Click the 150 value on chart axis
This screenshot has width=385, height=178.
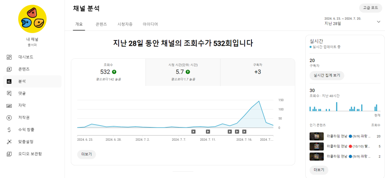(x=281, y=100)
